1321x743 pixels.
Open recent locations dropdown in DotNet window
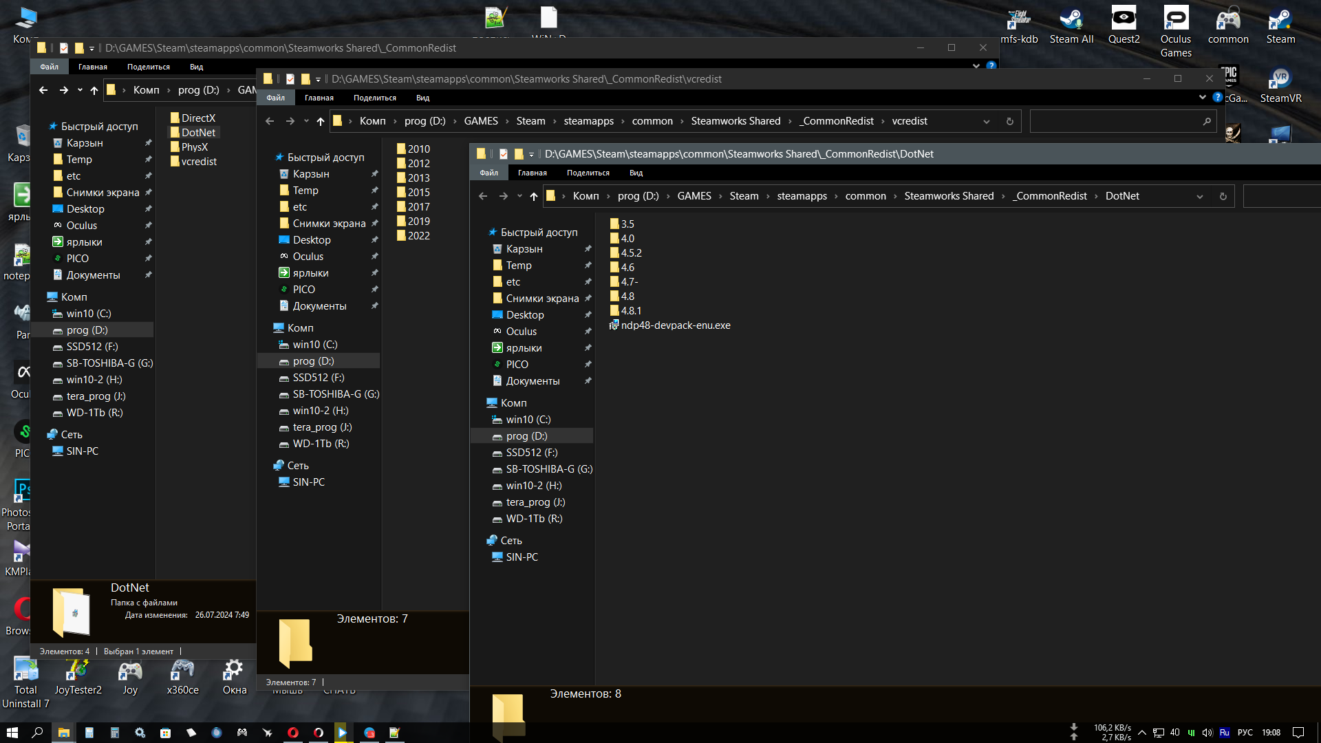[519, 196]
